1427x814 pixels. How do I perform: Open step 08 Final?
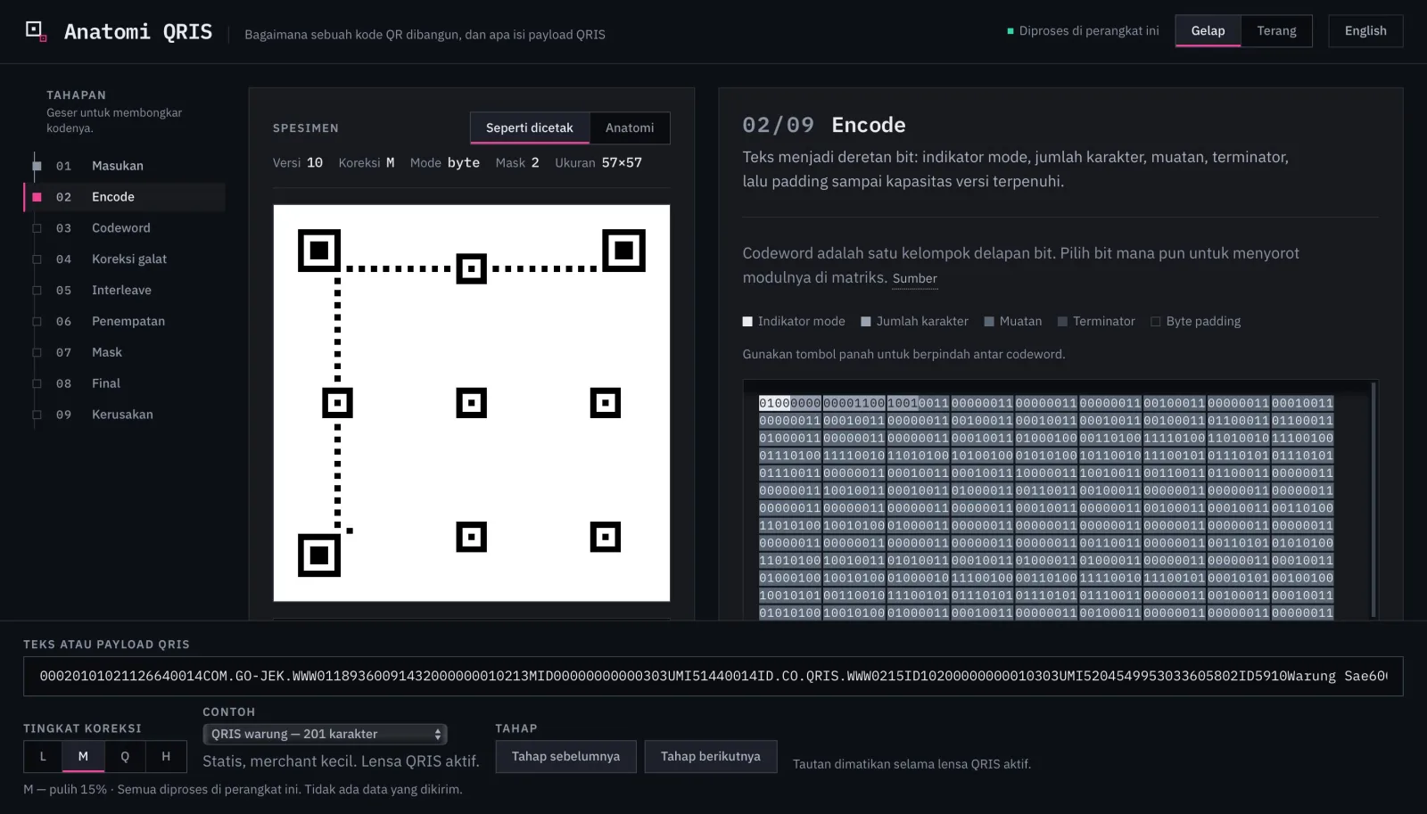(124, 383)
